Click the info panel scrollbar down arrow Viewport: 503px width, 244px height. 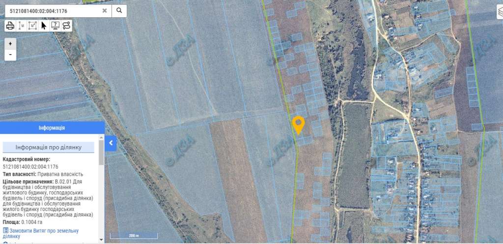point(101,240)
